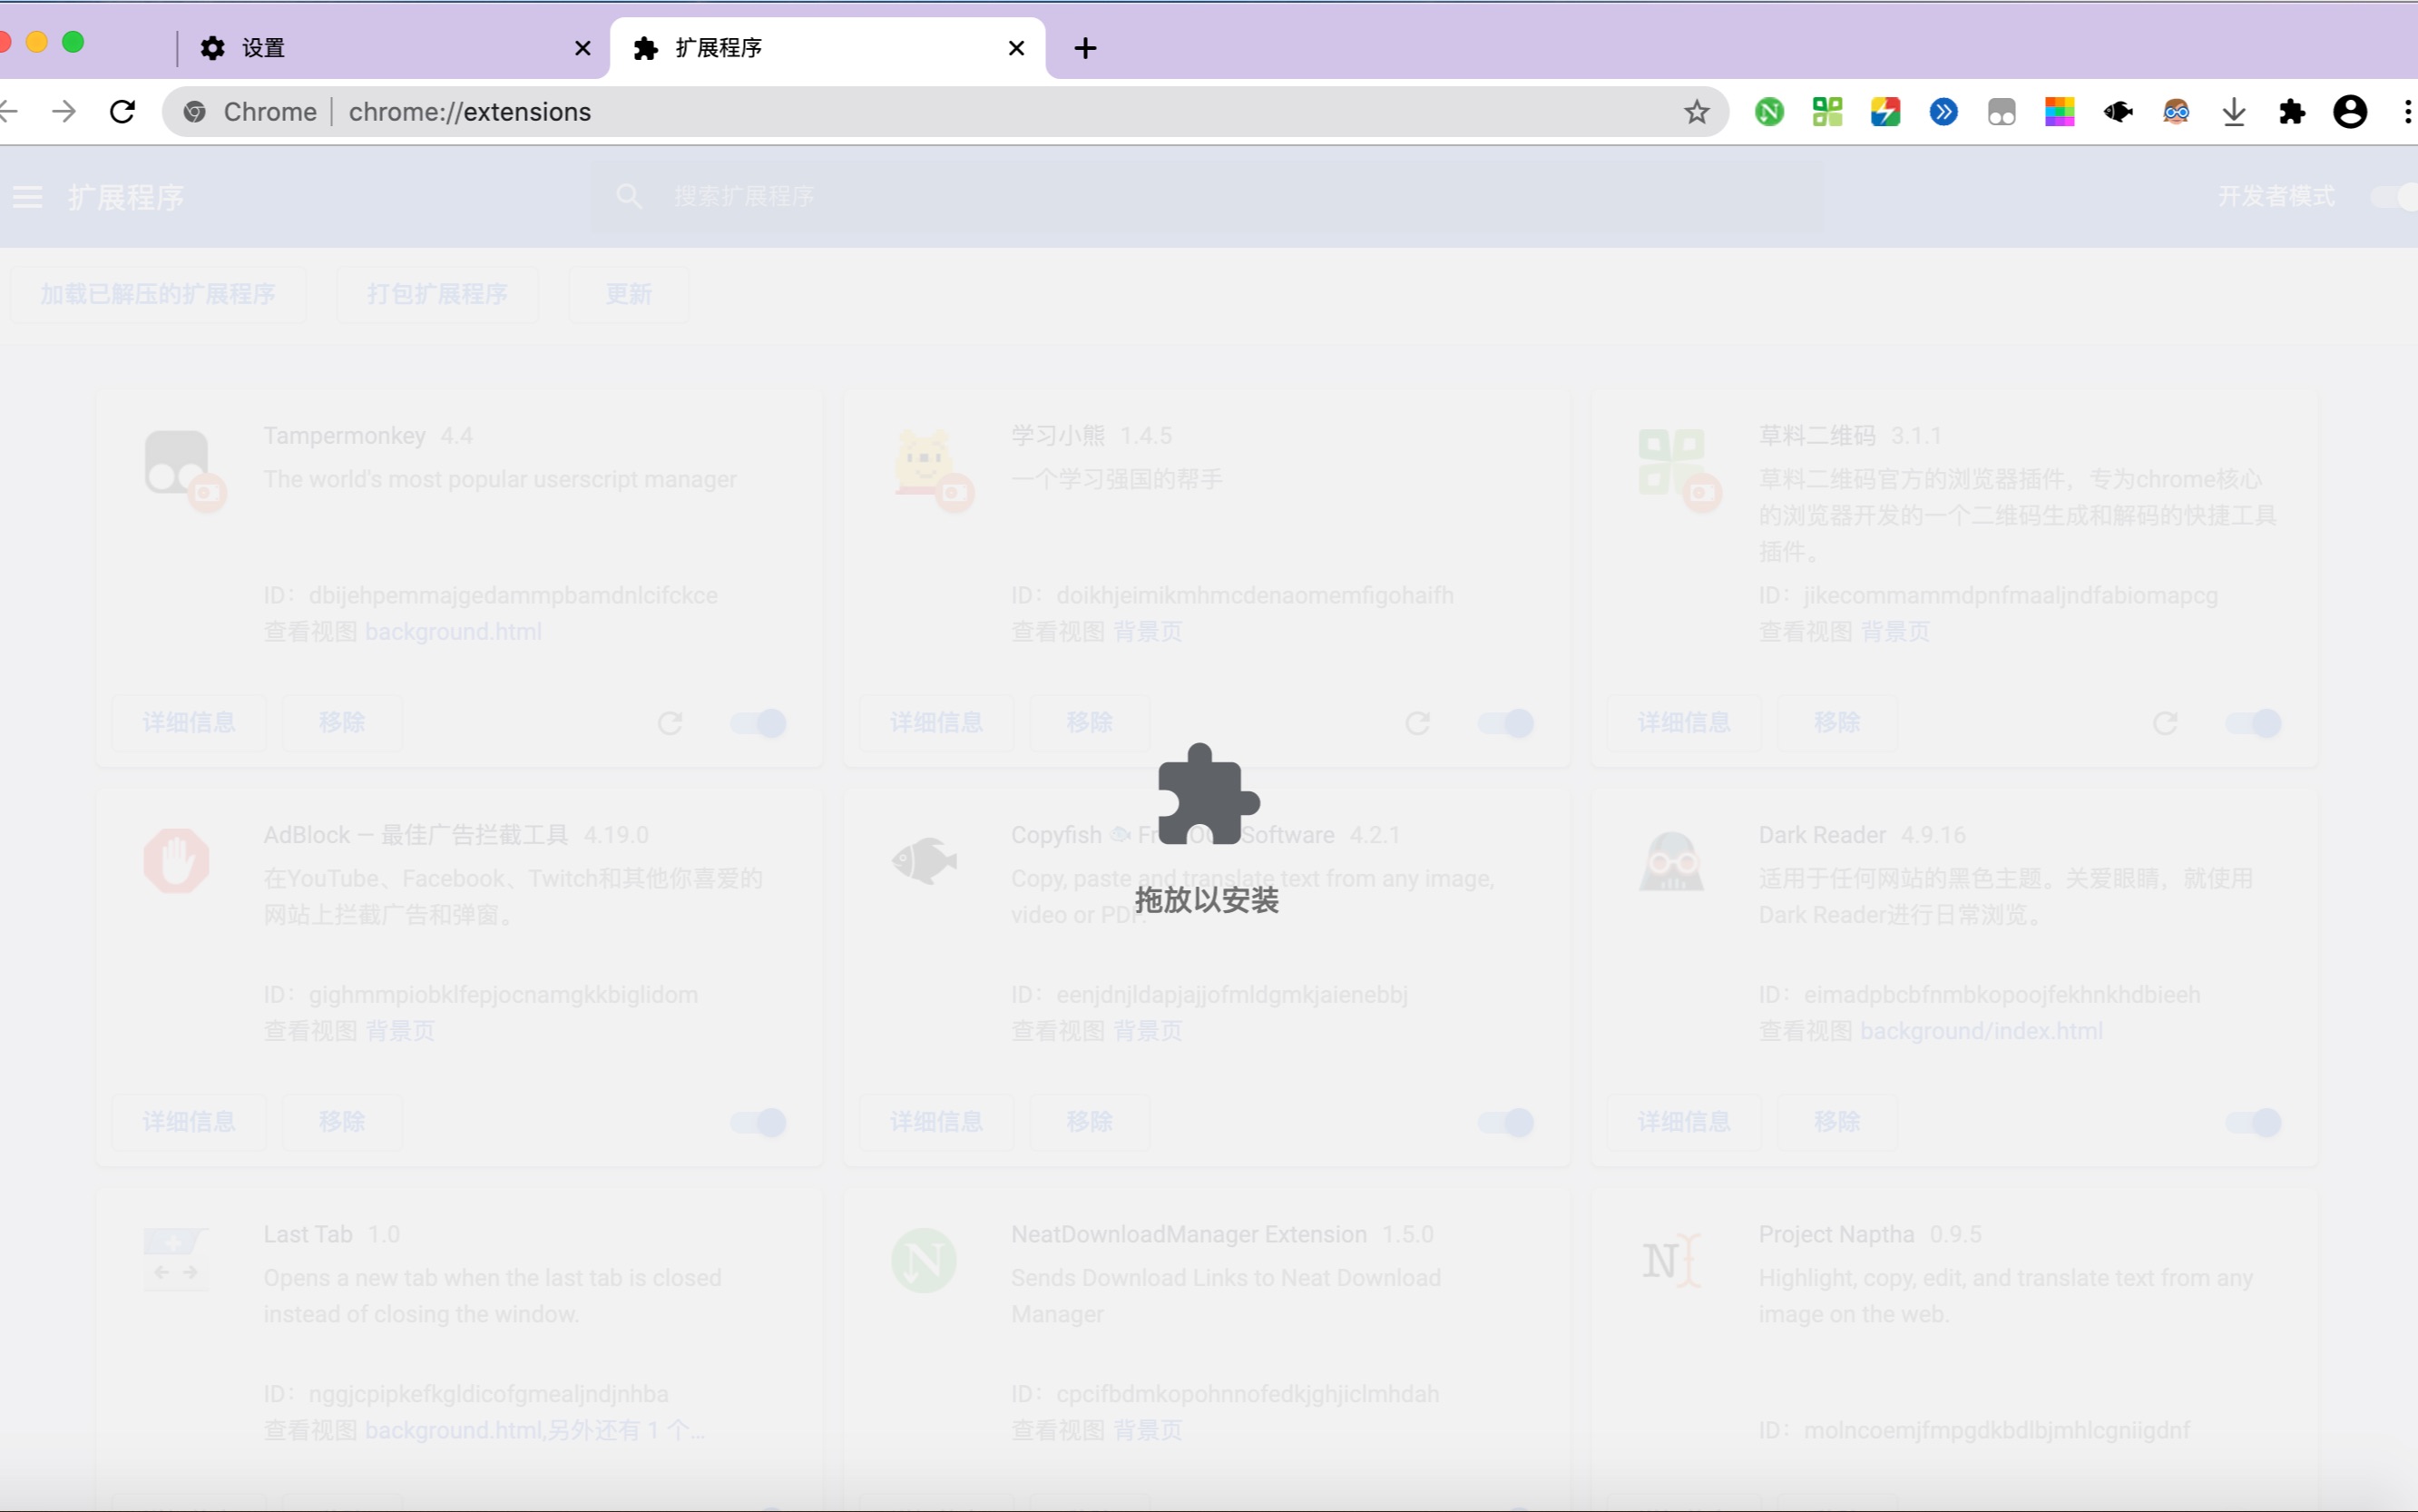This screenshot has width=2418, height=1512.
Task: Open Copyfish fish icon in toolbar
Action: [x=2117, y=112]
